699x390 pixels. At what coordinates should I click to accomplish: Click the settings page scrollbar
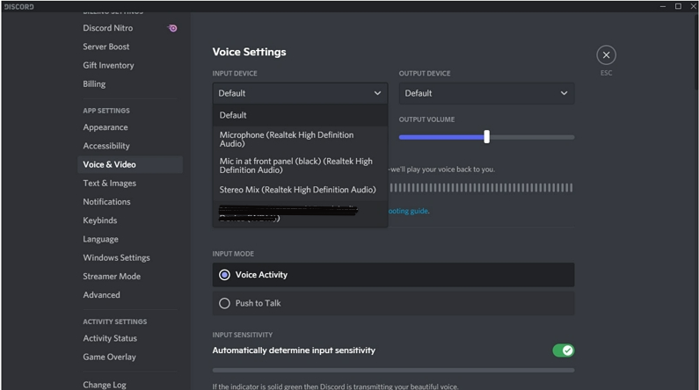[696, 51]
